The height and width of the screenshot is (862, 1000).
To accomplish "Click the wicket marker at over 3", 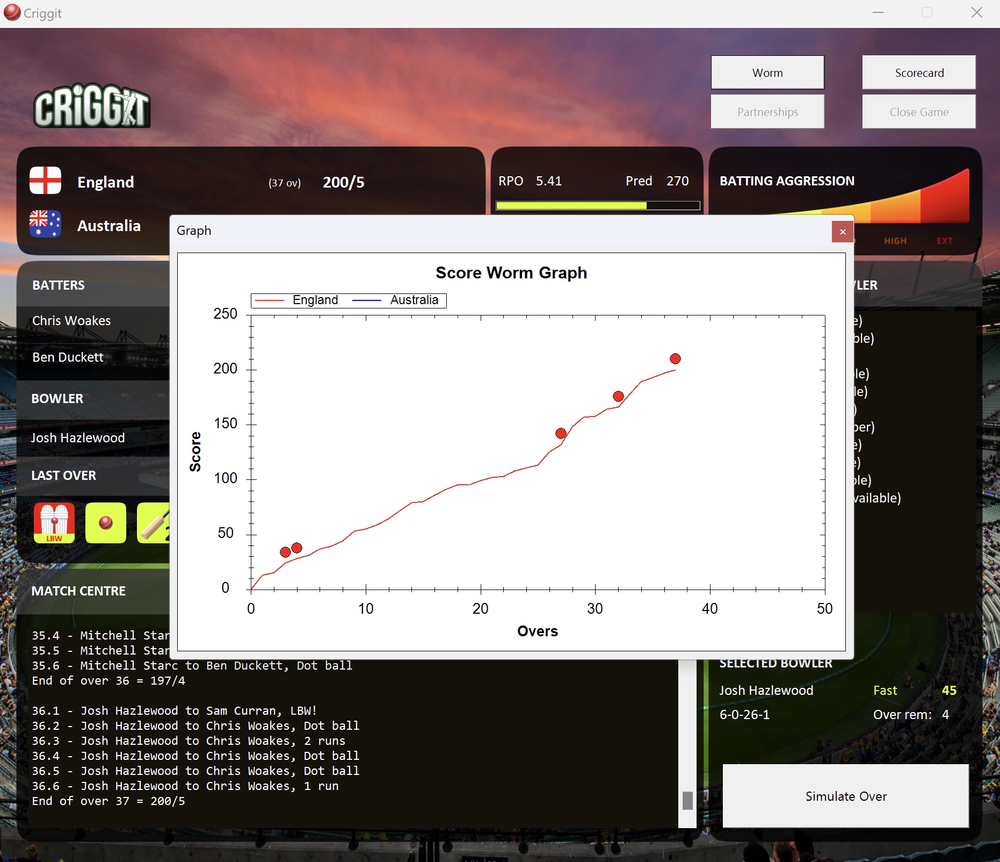I will (x=285, y=552).
